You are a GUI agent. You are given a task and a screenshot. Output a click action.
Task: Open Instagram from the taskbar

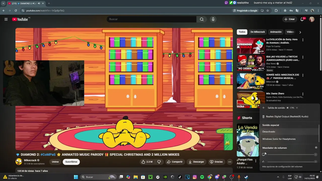[195, 177]
